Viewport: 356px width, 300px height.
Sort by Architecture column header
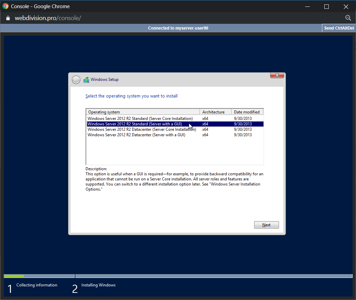click(215, 112)
